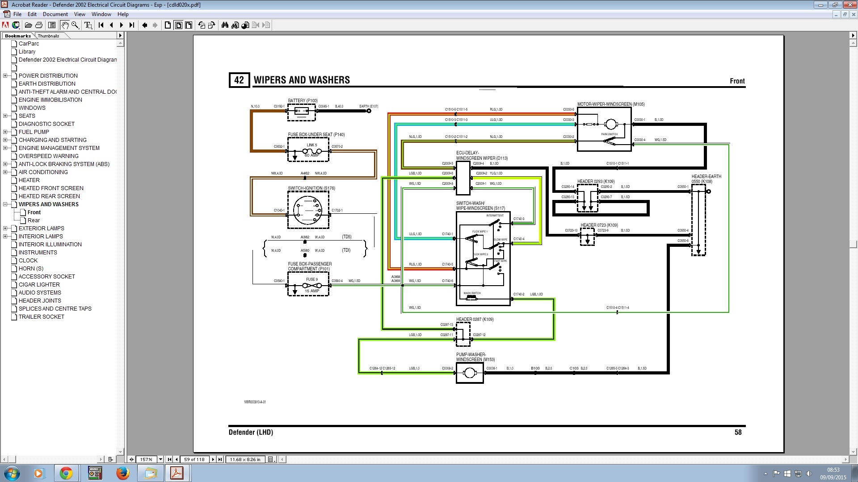The image size is (858, 482).
Task: Rotate view clockwise icon
Action: coord(212,25)
